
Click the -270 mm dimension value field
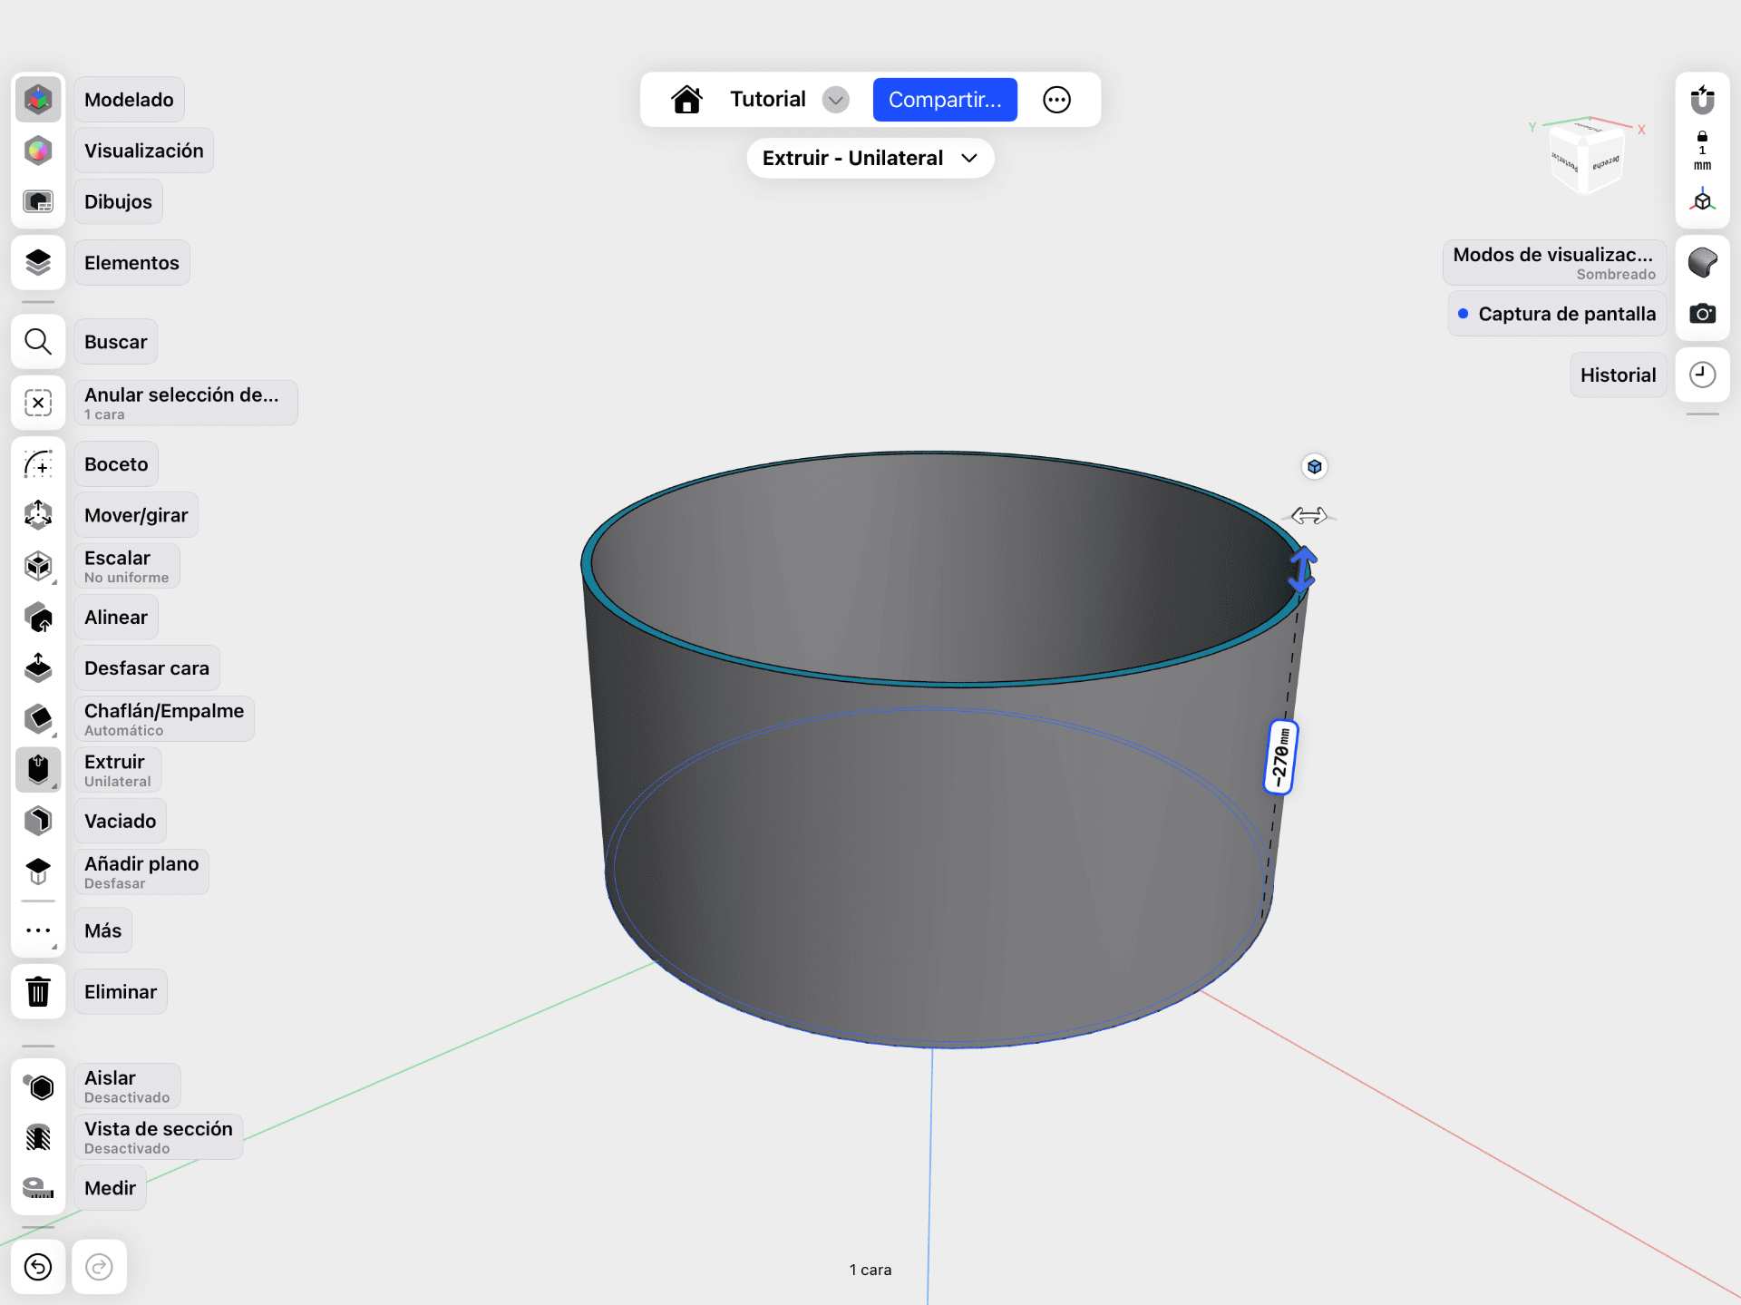[x=1280, y=756]
